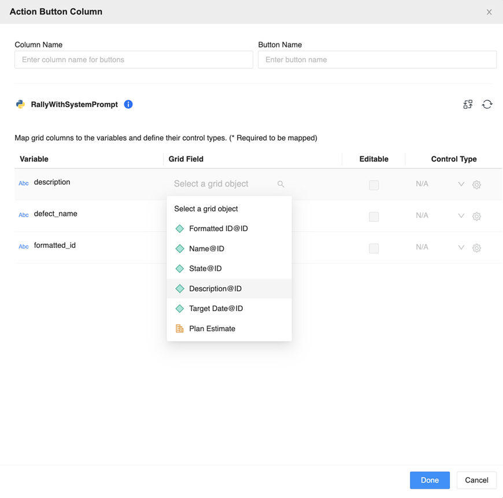The width and height of the screenshot is (503, 498).
Task: Choose Plan Estimate from grid objects
Action: pyautogui.click(x=212, y=328)
